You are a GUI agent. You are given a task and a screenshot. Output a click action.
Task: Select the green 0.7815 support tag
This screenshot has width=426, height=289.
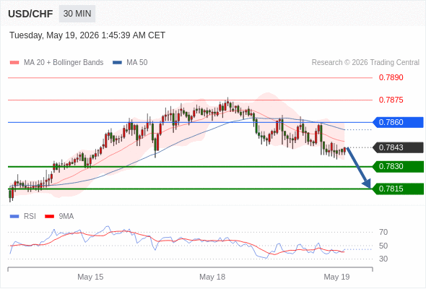pos(398,189)
